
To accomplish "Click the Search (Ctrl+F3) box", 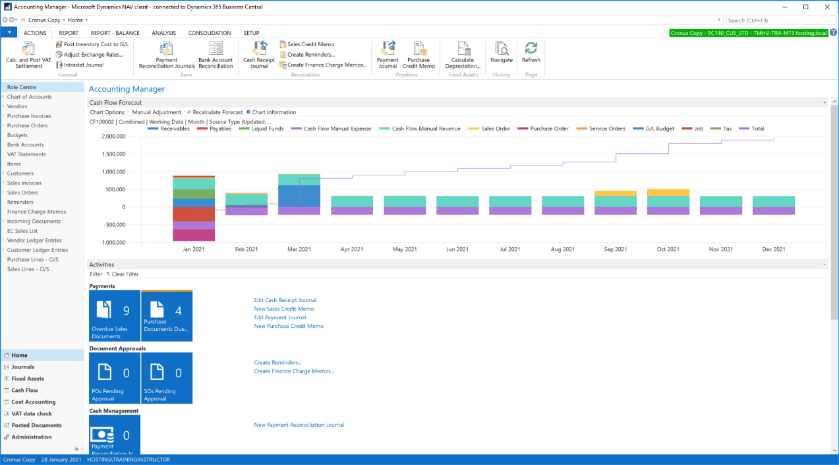I will 781,20.
